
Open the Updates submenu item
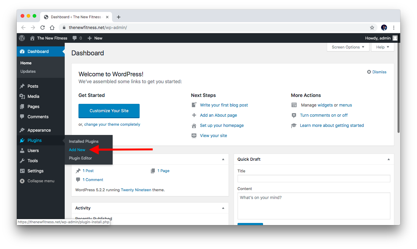coord(28,71)
